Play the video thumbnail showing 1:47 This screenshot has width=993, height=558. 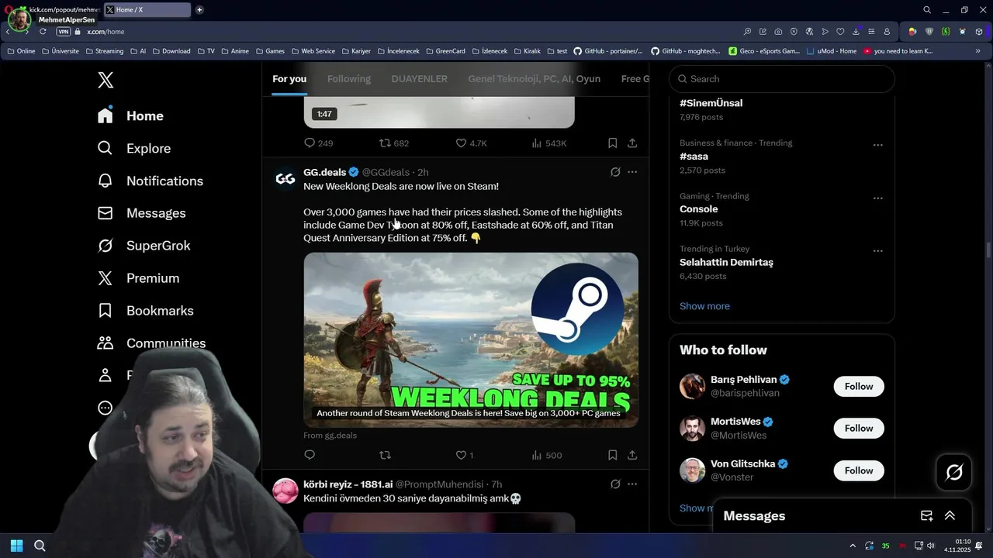[x=439, y=112]
